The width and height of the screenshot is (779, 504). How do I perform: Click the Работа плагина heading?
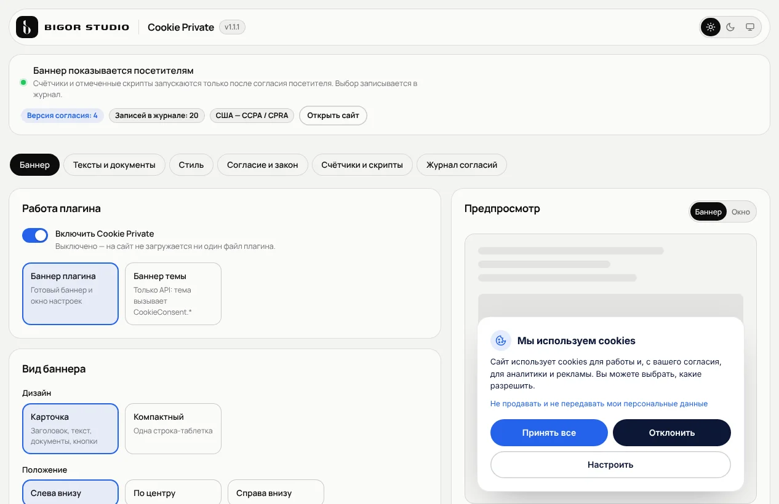coord(62,208)
